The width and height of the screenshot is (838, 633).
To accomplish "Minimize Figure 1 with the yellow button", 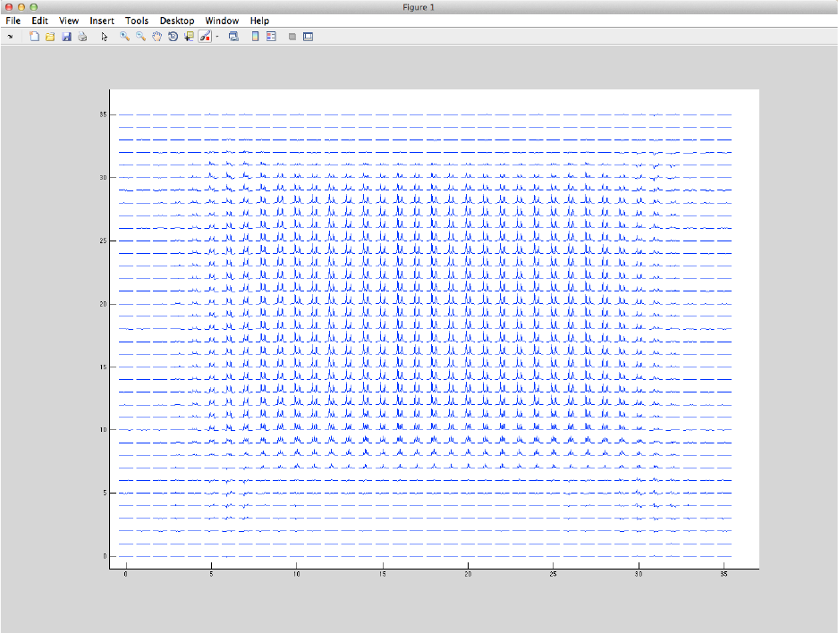I will pos(21,7).
